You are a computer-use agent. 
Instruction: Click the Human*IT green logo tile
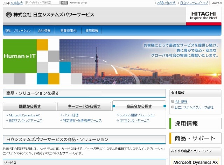[x=20, y=56]
